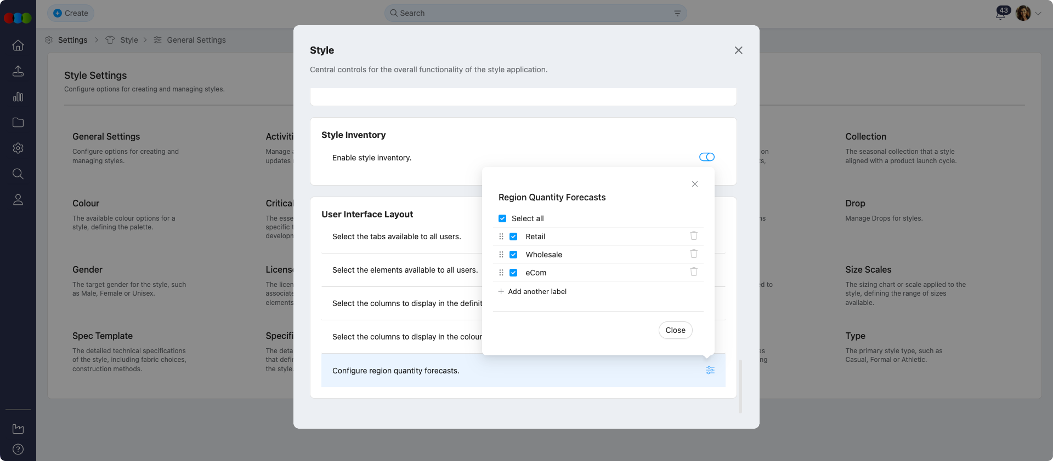The image size is (1053, 461).
Task: Go to Home in the sidebar
Action: [18, 45]
